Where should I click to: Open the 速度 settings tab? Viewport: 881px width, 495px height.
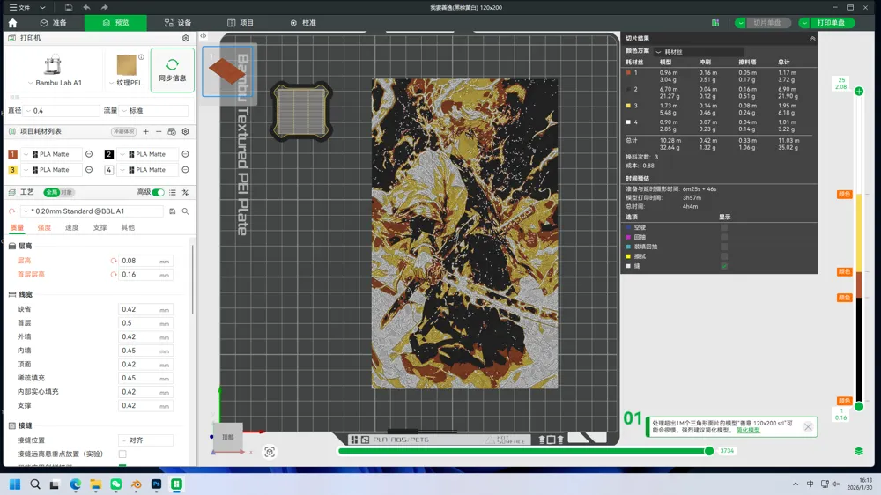click(x=72, y=227)
